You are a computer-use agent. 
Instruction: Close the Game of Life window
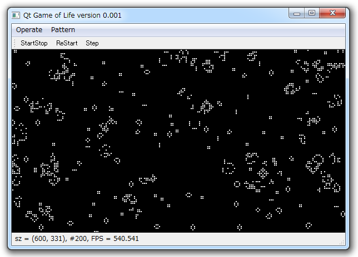pos(332,13)
